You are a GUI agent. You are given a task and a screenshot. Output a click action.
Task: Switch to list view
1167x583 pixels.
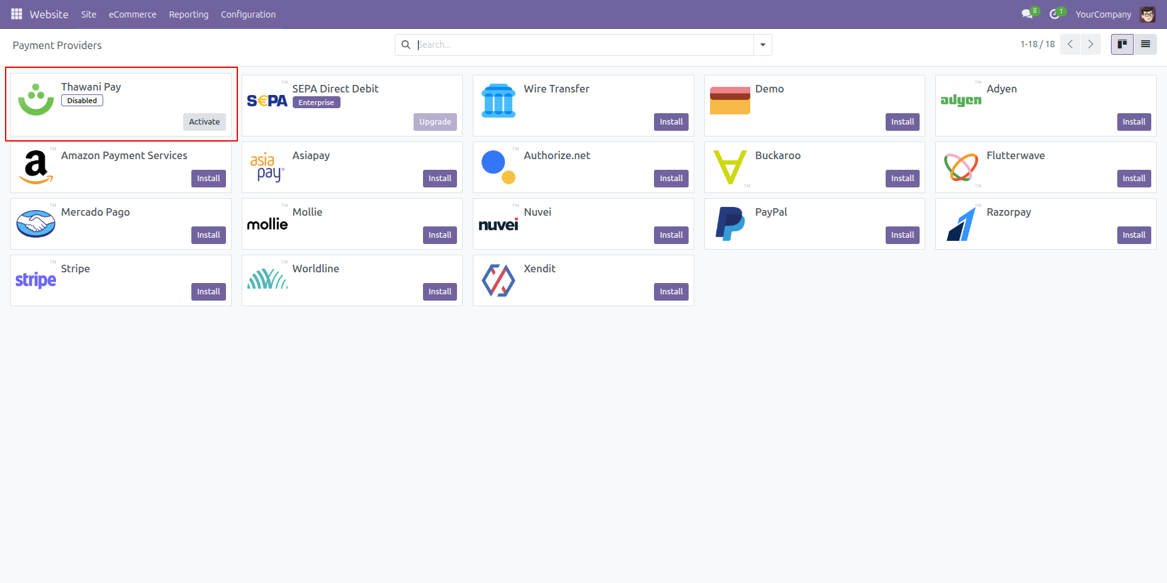pyautogui.click(x=1146, y=45)
